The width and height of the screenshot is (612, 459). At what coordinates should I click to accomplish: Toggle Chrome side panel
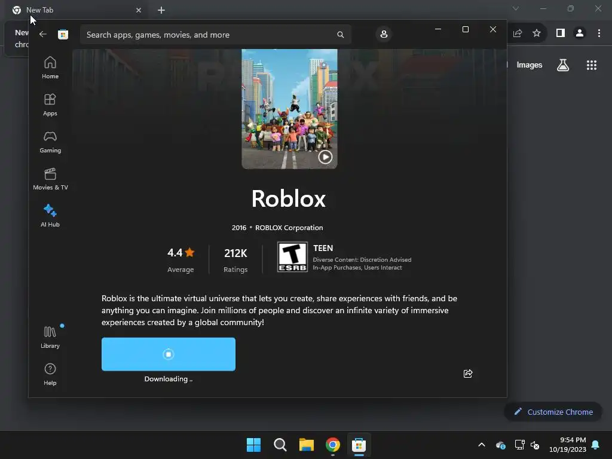(561, 33)
